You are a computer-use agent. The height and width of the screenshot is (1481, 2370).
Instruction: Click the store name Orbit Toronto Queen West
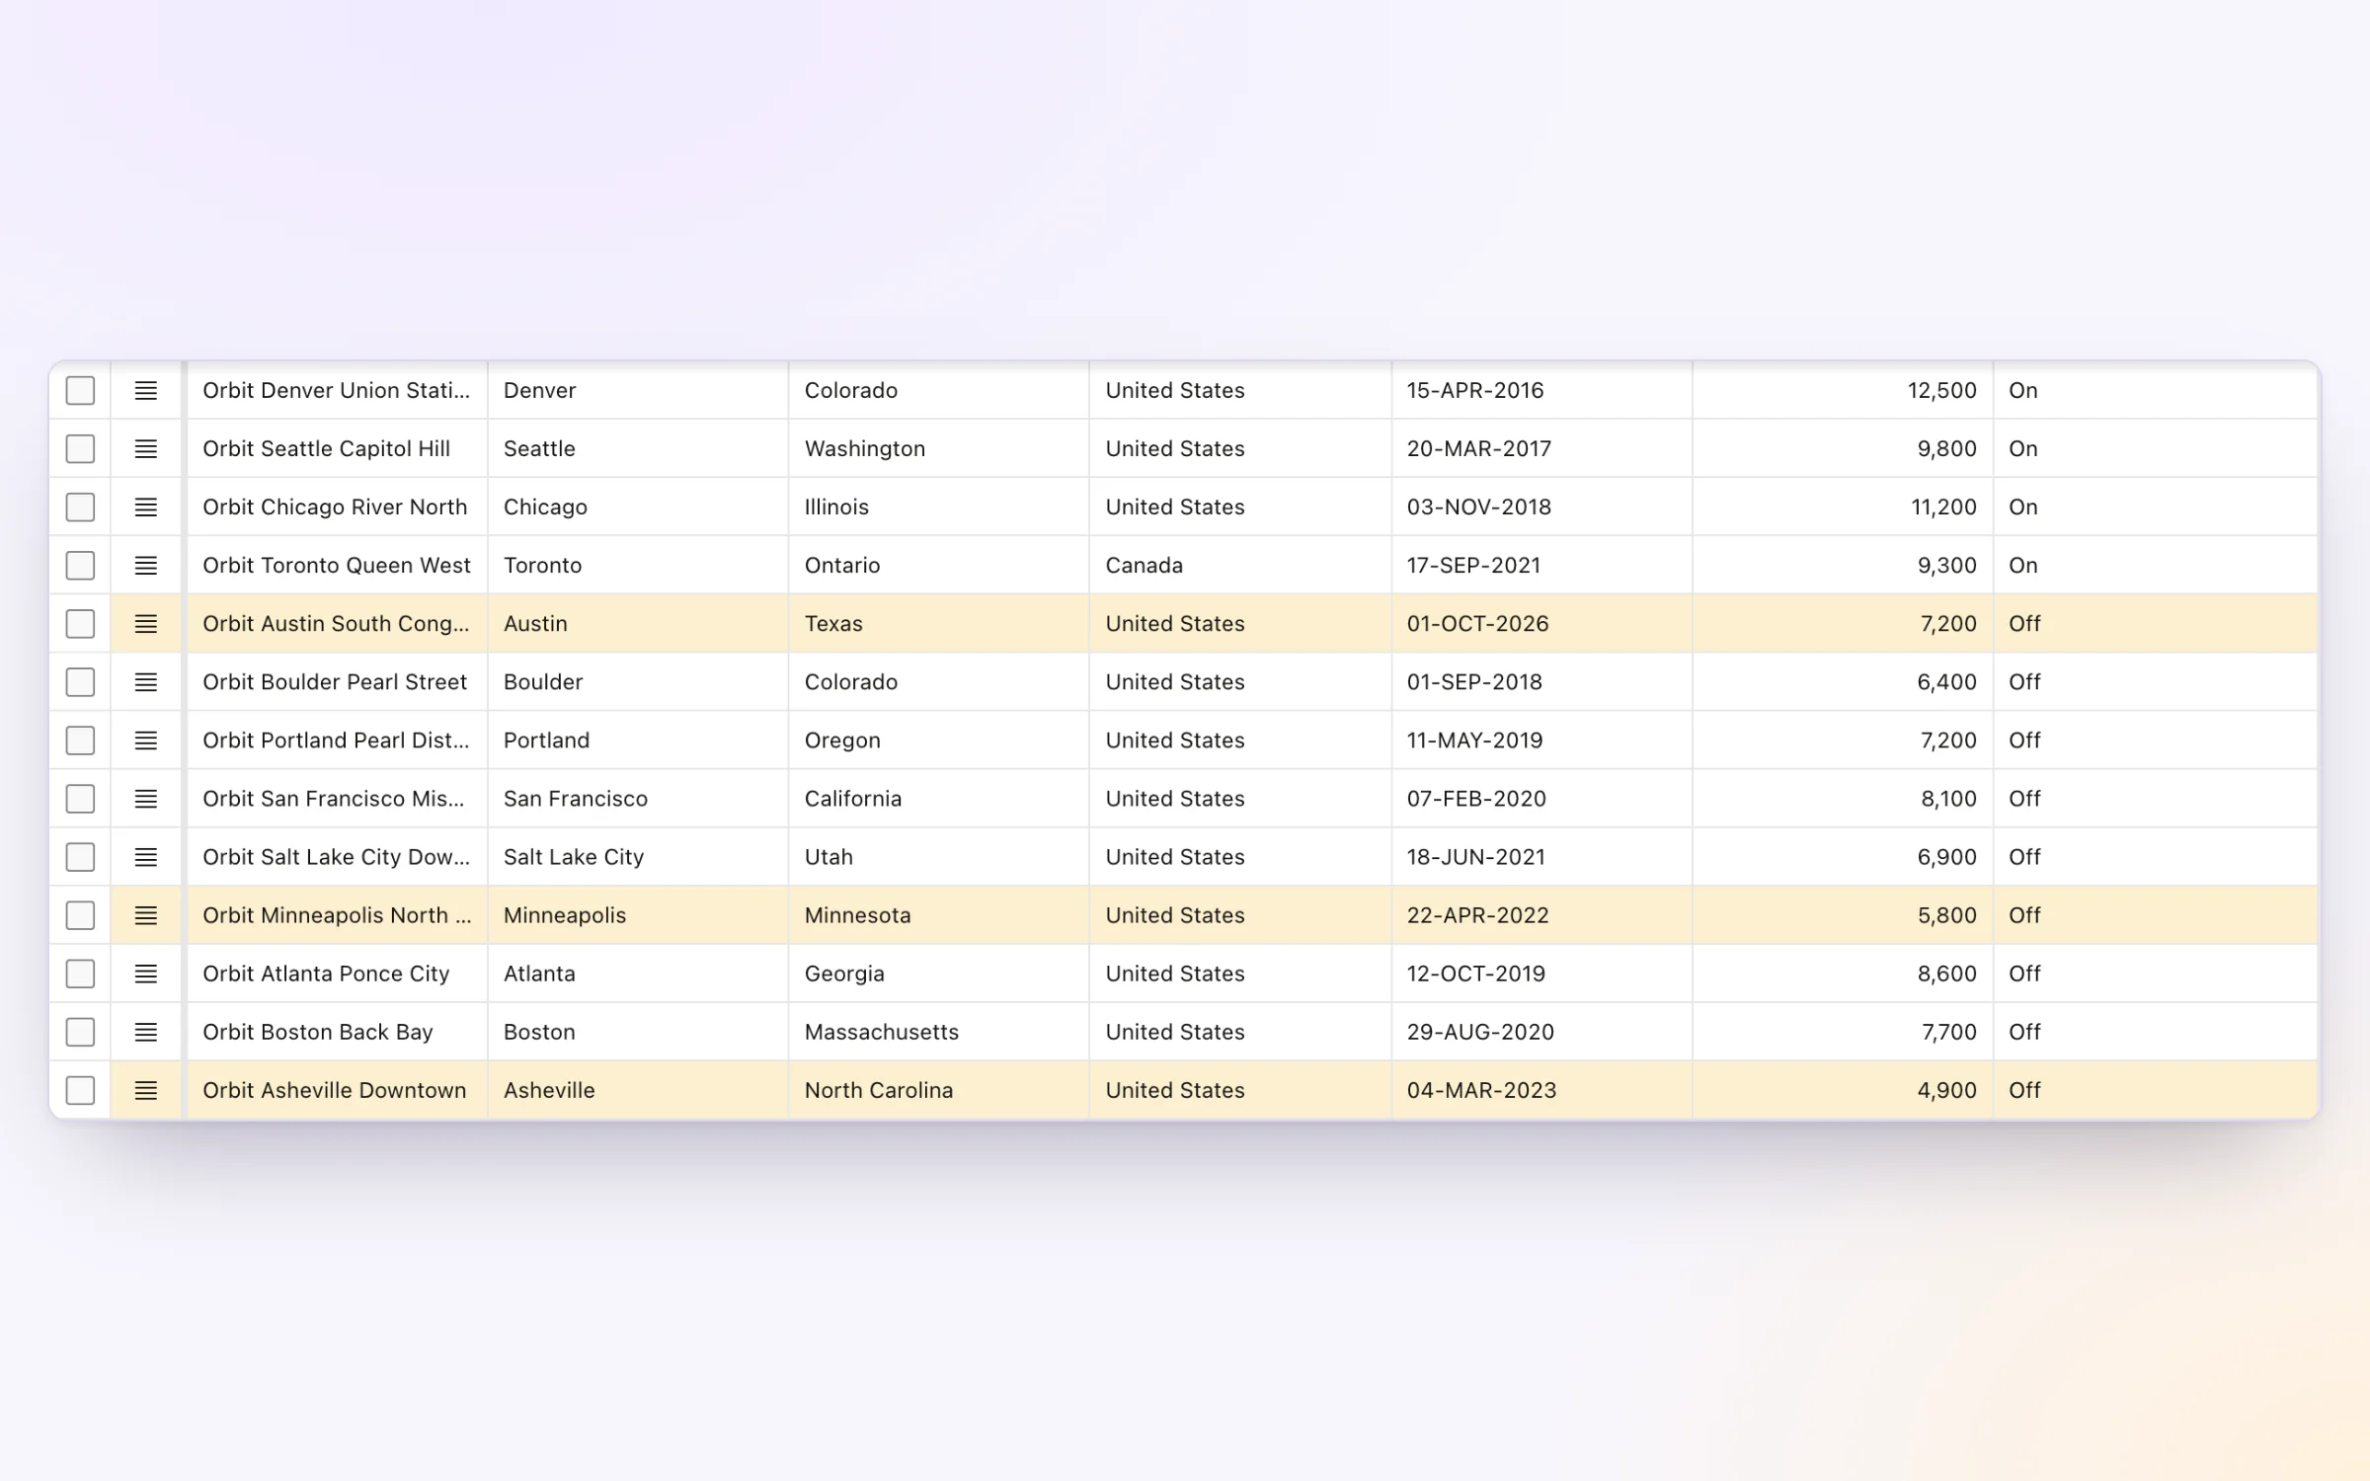point(337,566)
